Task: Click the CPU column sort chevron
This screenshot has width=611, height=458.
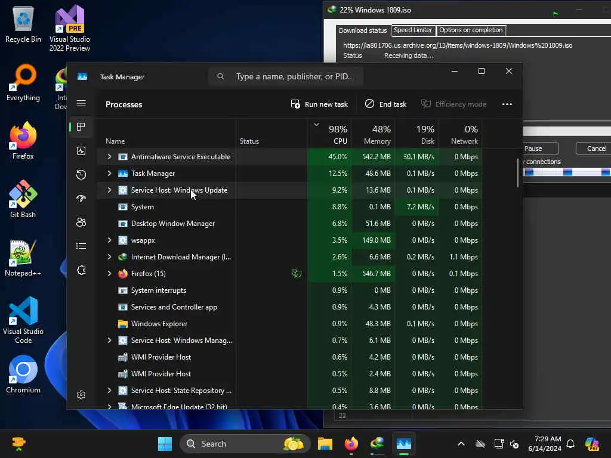Action: pos(316,125)
